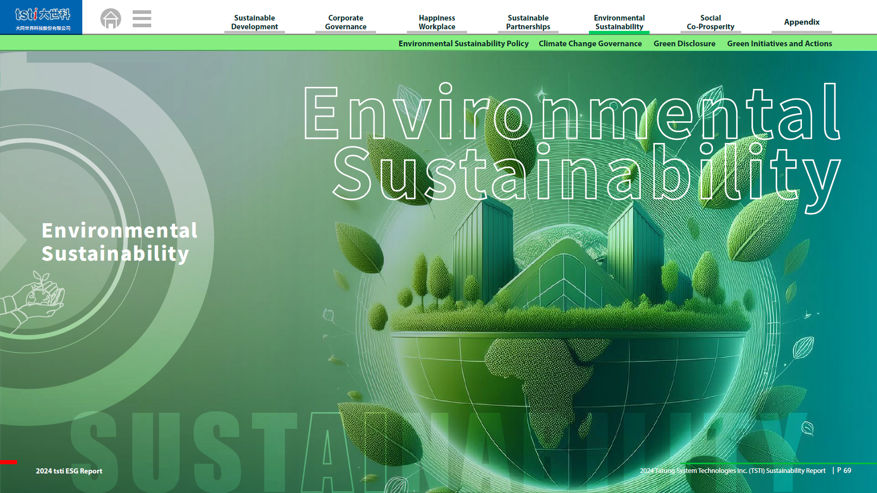Click the white 'Environmental Sustainability' heading on left
Viewport: 877px width, 493px height.
119,242
